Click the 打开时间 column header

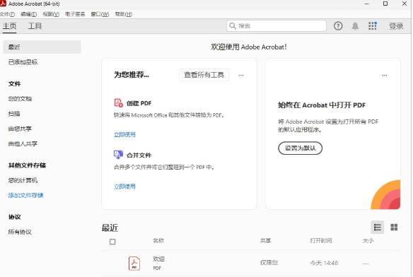click(321, 241)
